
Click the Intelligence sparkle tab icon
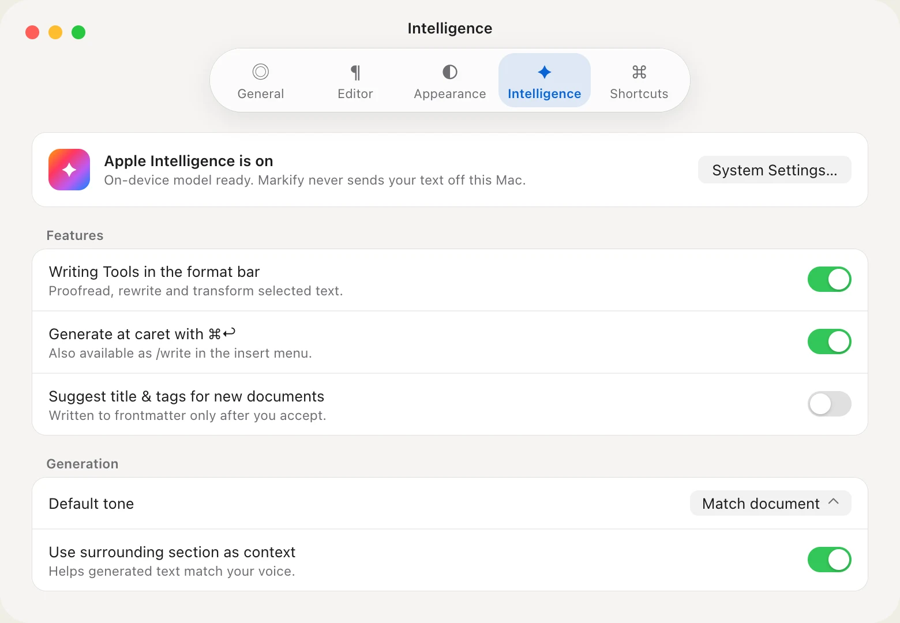544,72
